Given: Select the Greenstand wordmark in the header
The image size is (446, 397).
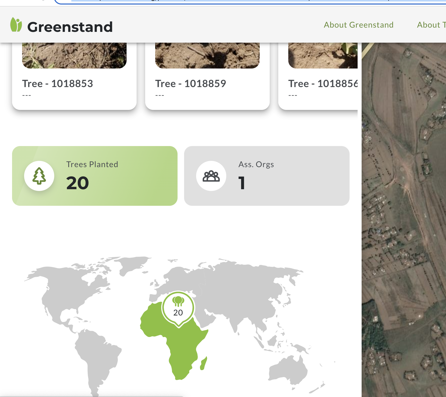Looking at the screenshot, I should 70,26.
